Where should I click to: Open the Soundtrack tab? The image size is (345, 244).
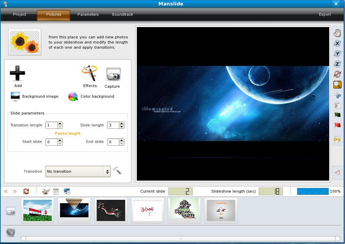click(x=122, y=14)
